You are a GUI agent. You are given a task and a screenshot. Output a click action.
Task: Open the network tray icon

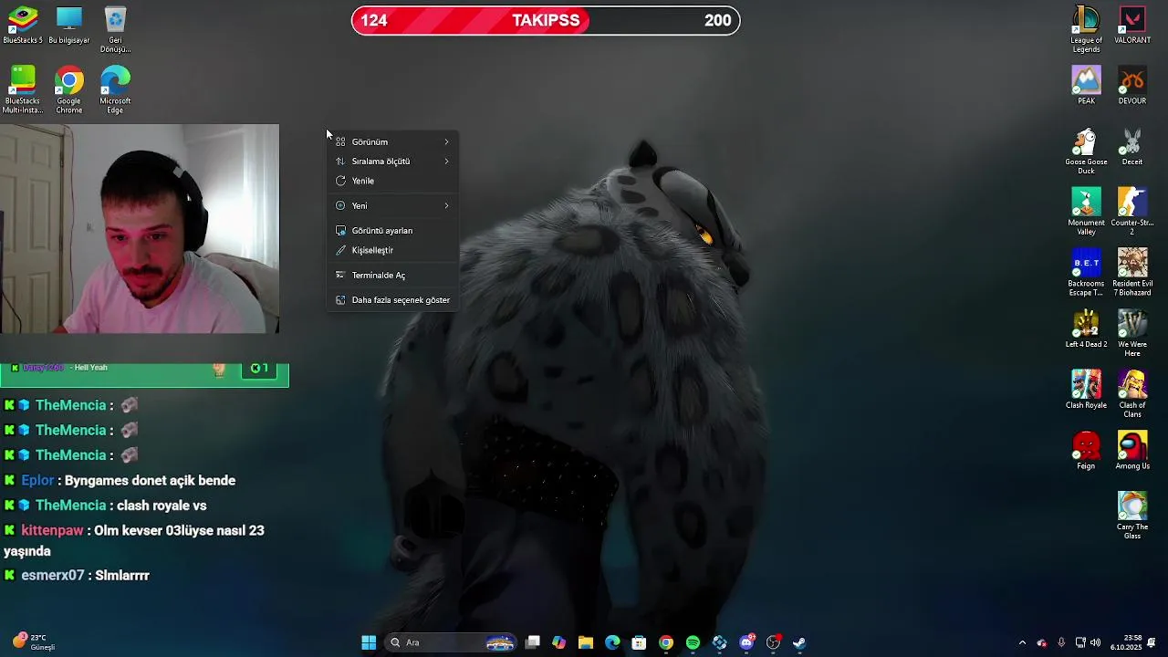pyautogui.click(x=1080, y=642)
